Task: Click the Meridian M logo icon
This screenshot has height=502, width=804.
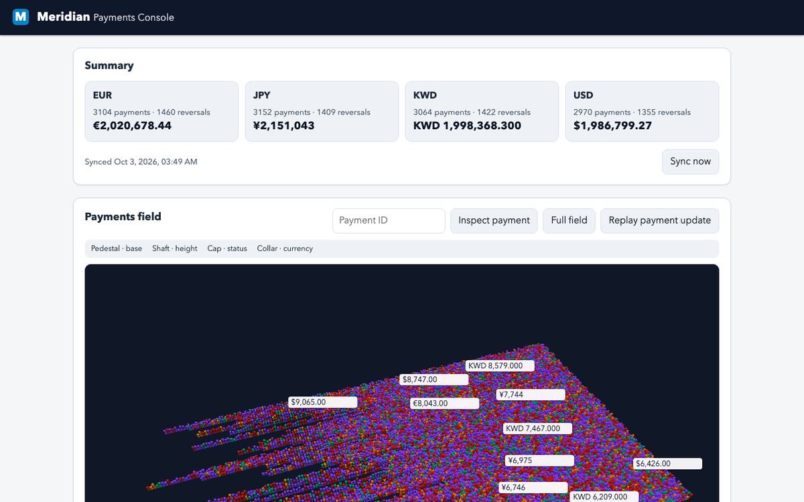Action: point(21,17)
